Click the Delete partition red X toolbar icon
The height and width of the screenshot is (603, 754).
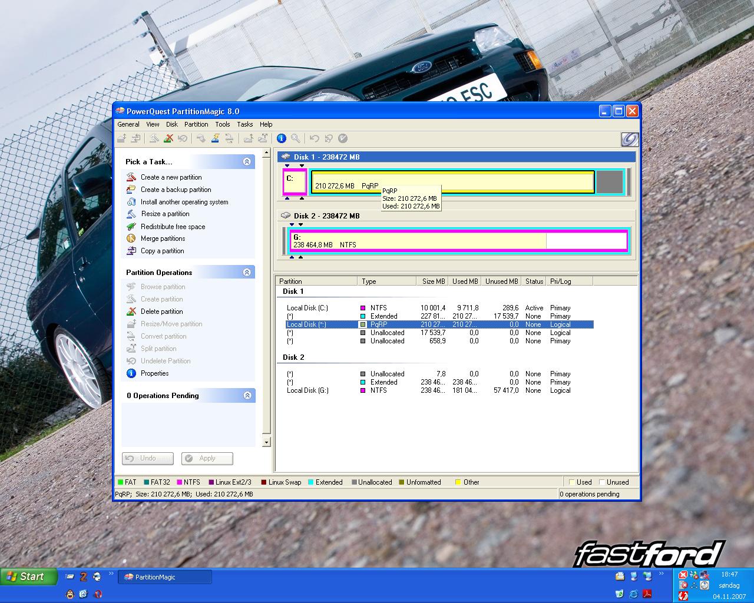[168, 138]
